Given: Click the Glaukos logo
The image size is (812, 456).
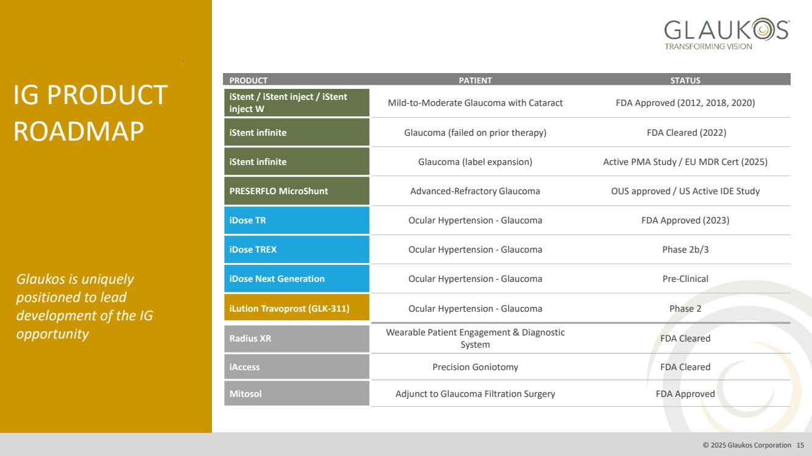Looking at the screenshot, I should pos(726,34).
